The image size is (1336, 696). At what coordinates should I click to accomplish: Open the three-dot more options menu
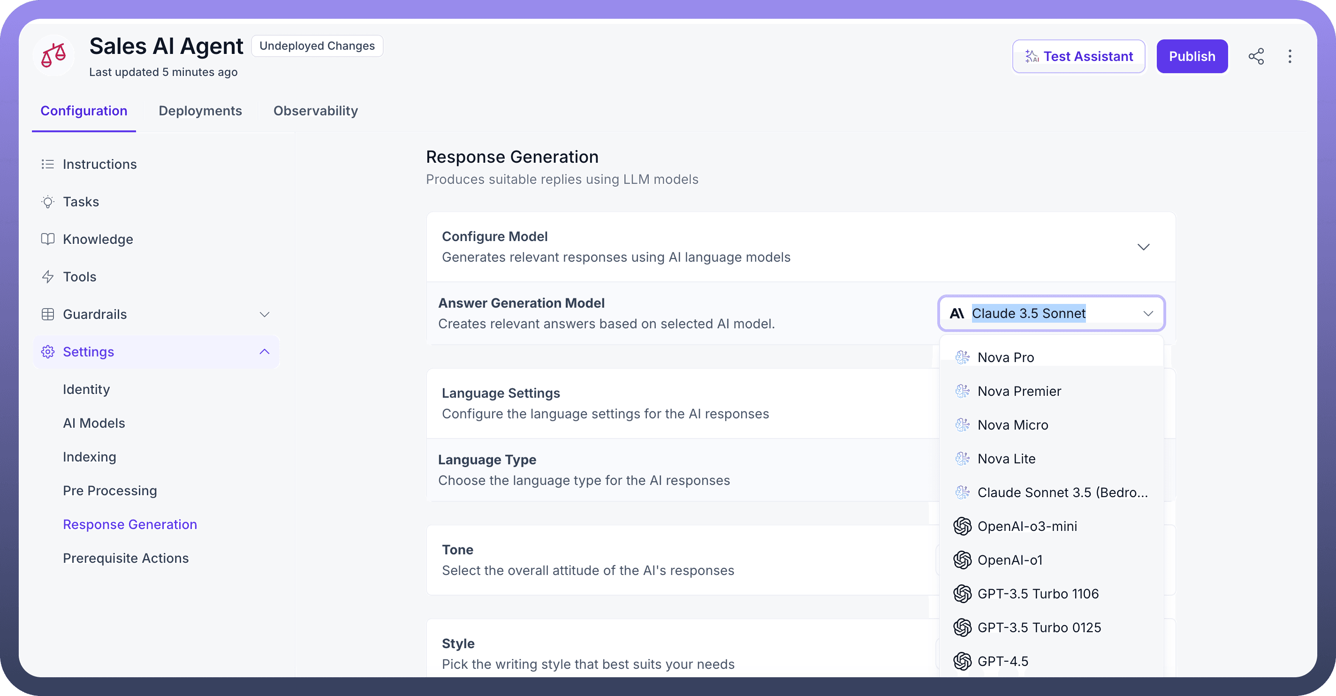pyautogui.click(x=1290, y=56)
